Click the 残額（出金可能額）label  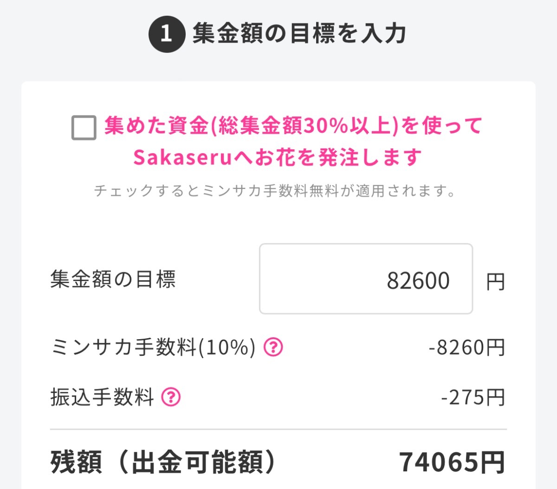[x=164, y=462]
